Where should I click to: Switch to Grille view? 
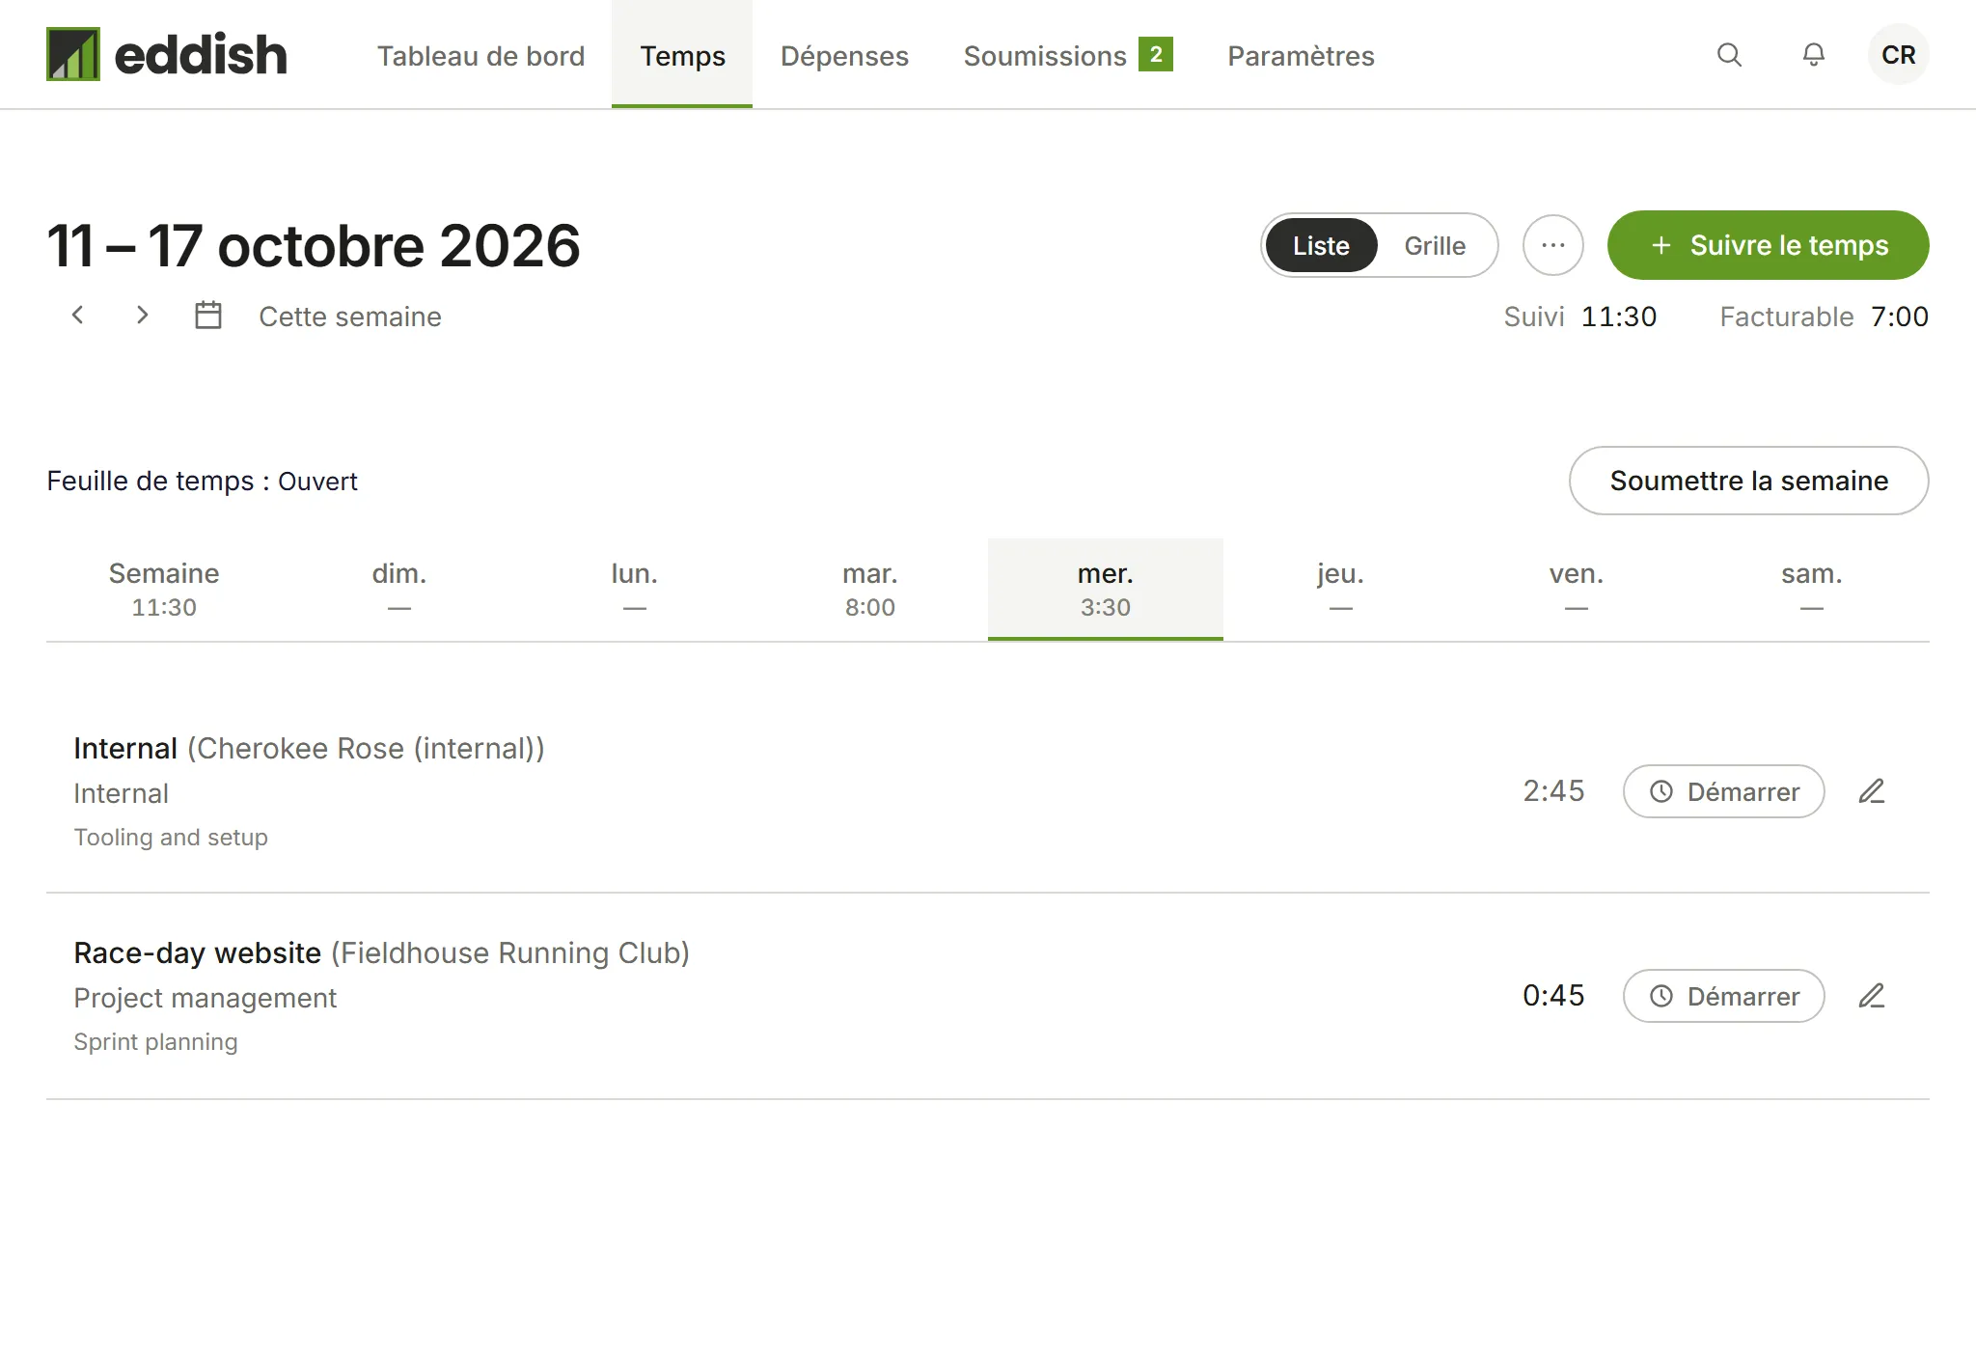pos(1435,245)
